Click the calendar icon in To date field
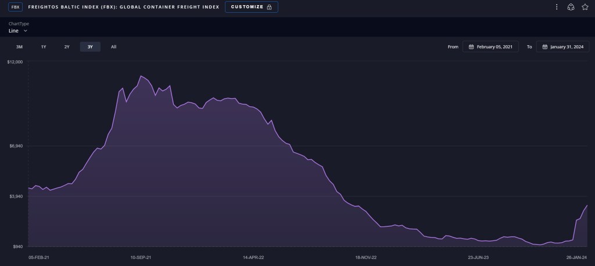This screenshot has height=266, width=595. (x=544, y=46)
